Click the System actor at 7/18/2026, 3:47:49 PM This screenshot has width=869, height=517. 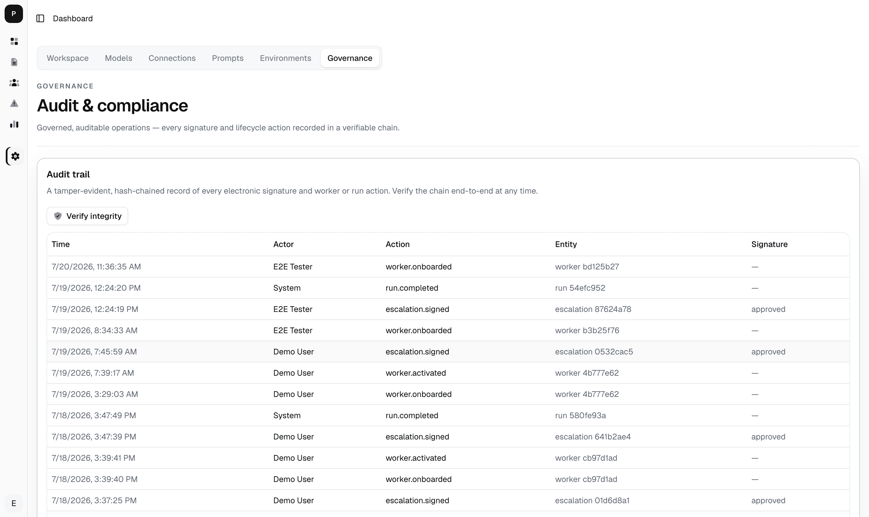point(287,415)
